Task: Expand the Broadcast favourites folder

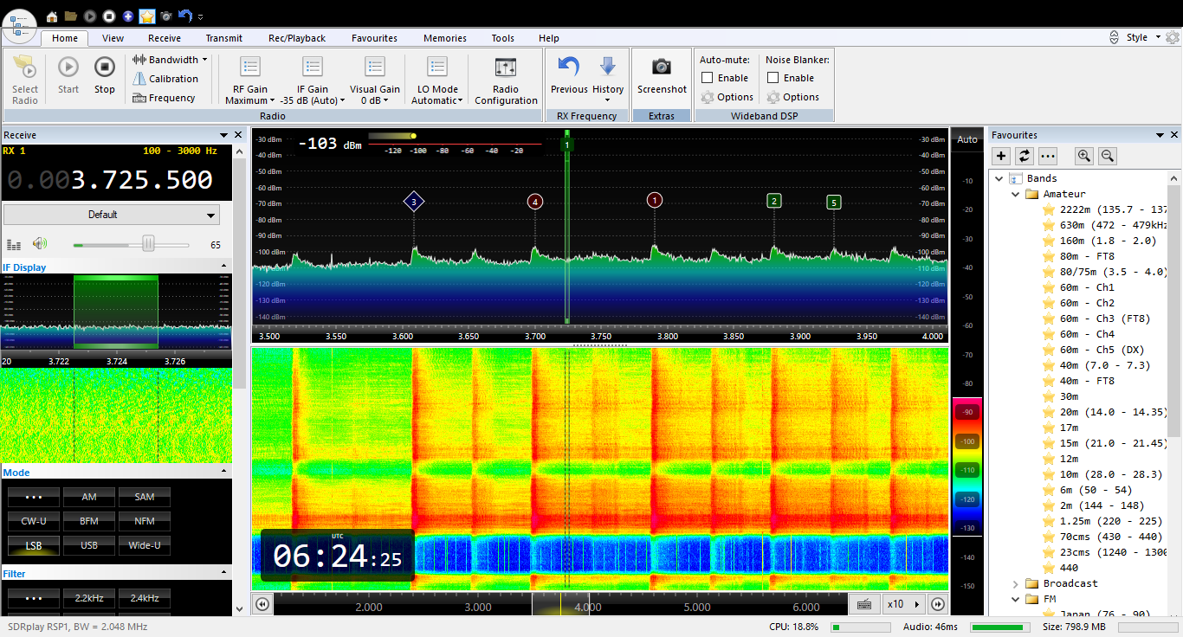Action: point(1015,583)
